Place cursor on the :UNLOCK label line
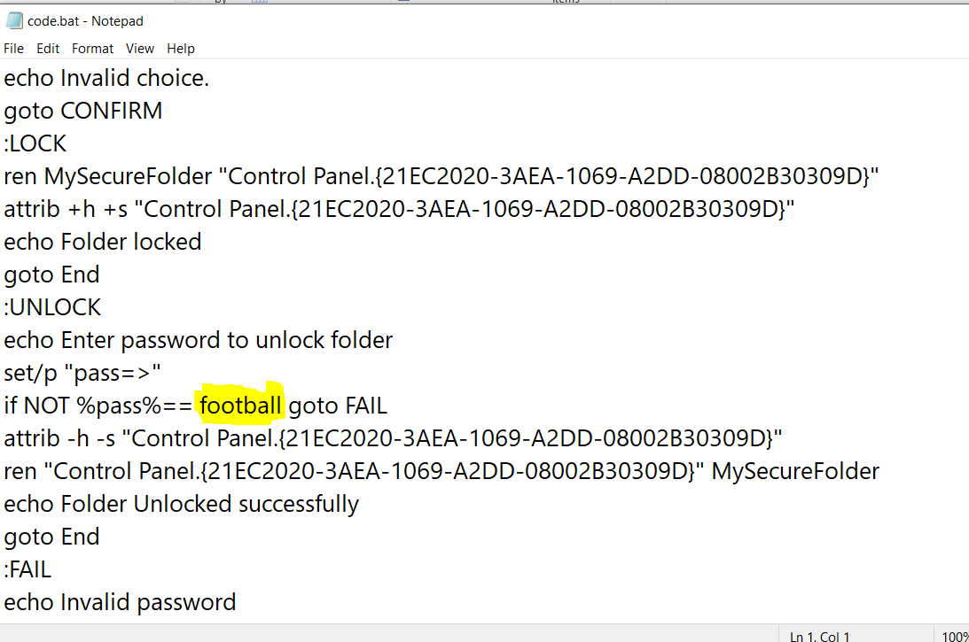 click(52, 307)
